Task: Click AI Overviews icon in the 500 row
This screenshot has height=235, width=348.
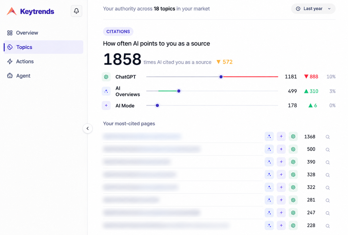Action: tap(269, 149)
